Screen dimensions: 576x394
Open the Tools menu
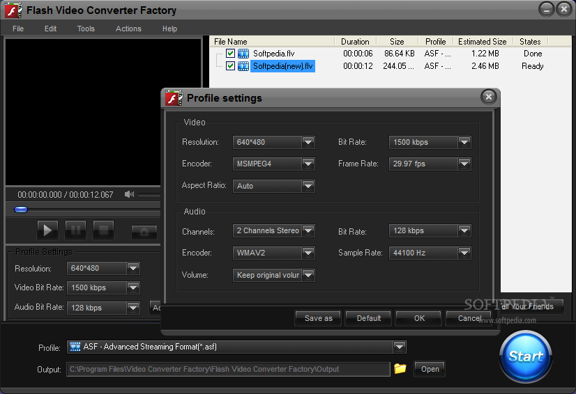(86, 29)
